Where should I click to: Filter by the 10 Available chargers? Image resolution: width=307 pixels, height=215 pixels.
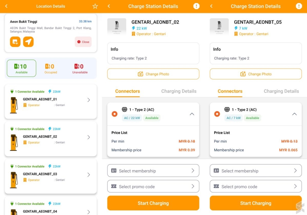(21, 68)
